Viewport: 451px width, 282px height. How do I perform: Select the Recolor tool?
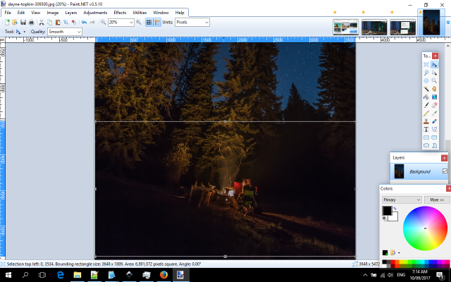[434, 121]
